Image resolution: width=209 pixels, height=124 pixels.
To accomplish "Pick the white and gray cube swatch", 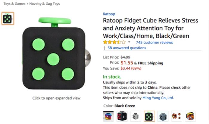I will pos(136,116).
